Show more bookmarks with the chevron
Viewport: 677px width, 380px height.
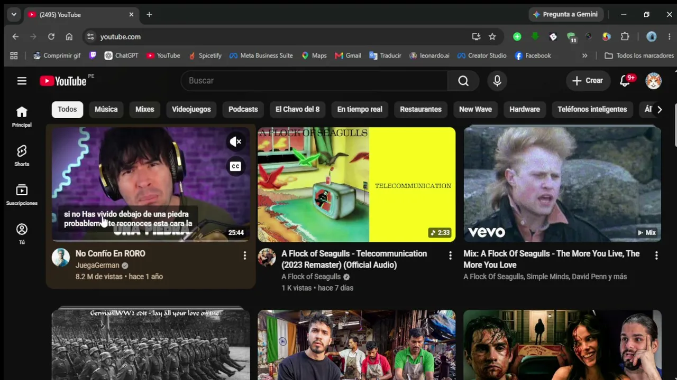pos(584,55)
